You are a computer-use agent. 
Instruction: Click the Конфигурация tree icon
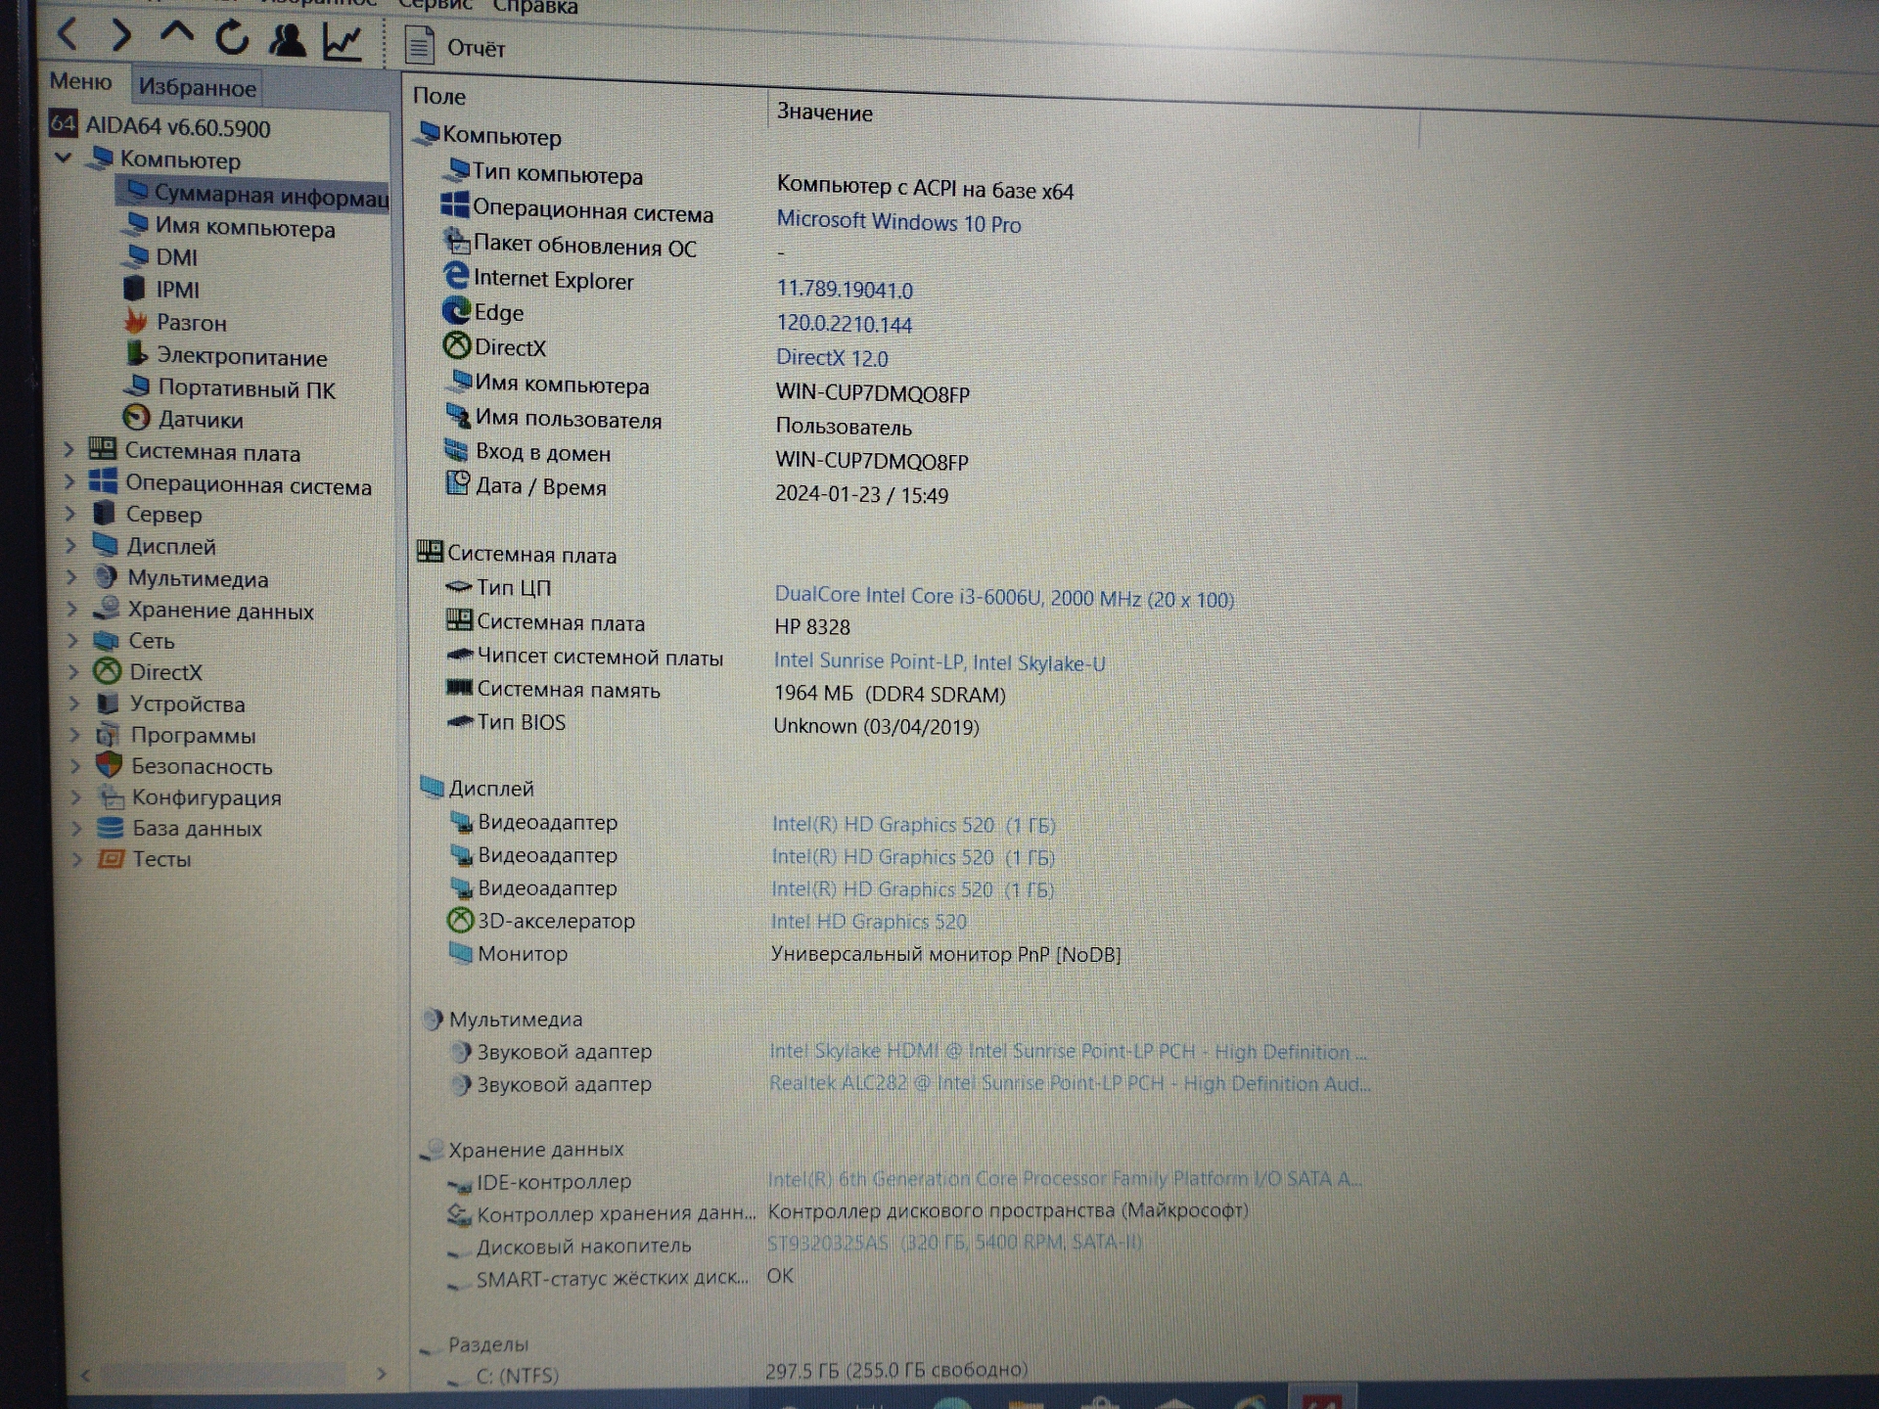(x=110, y=796)
